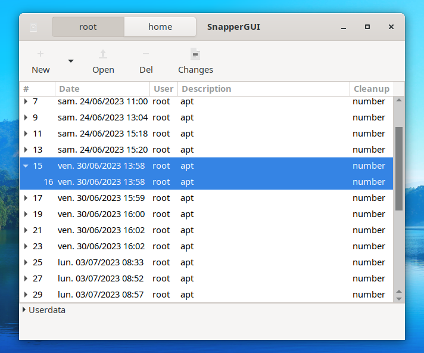Collapse snapshot 15 tree row
Viewport: 424px width, 353px height.
click(26, 166)
